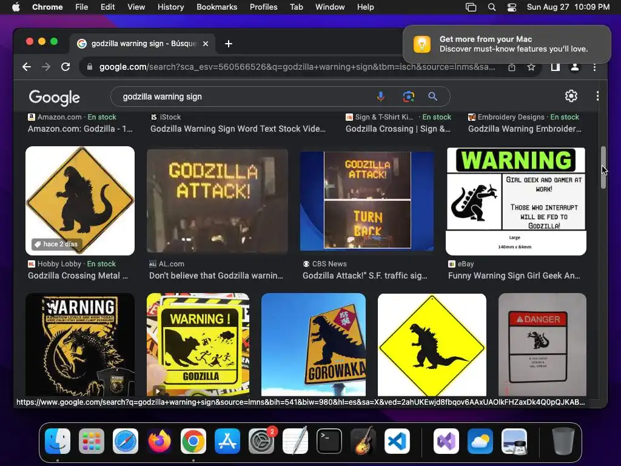Open the Edit menu
This screenshot has width=621, height=466.
point(107,7)
